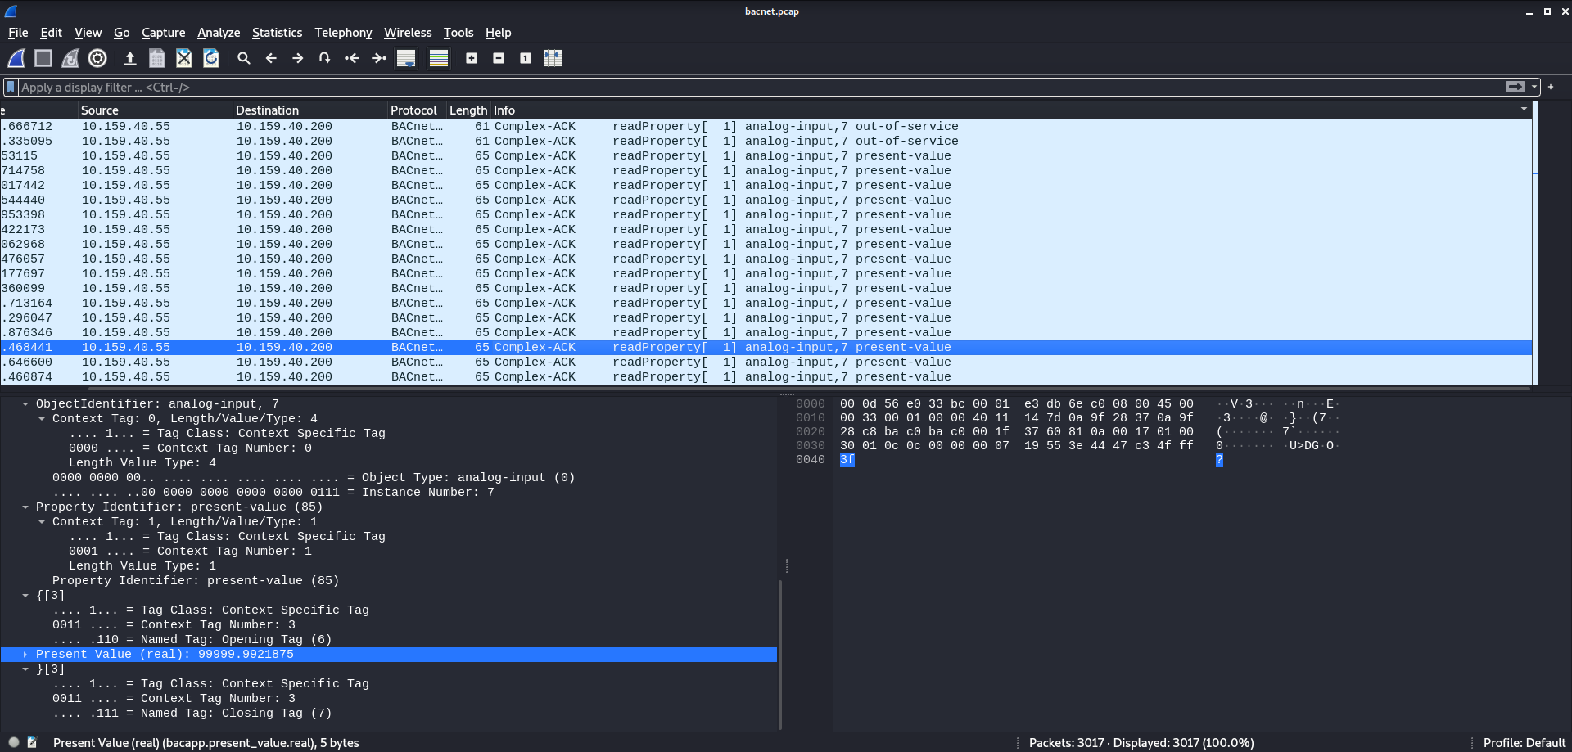Open the Edit menu
The width and height of the screenshot is (1572, 752).
coord(51,33)
